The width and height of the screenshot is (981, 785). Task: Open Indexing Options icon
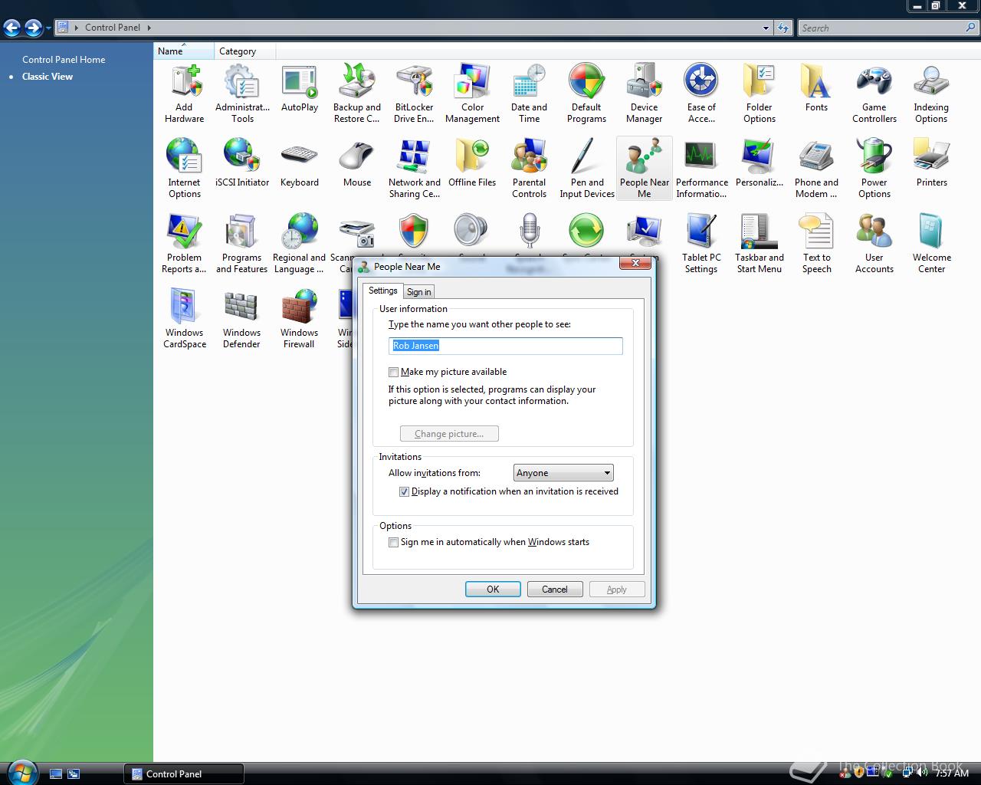click(931, 94)
